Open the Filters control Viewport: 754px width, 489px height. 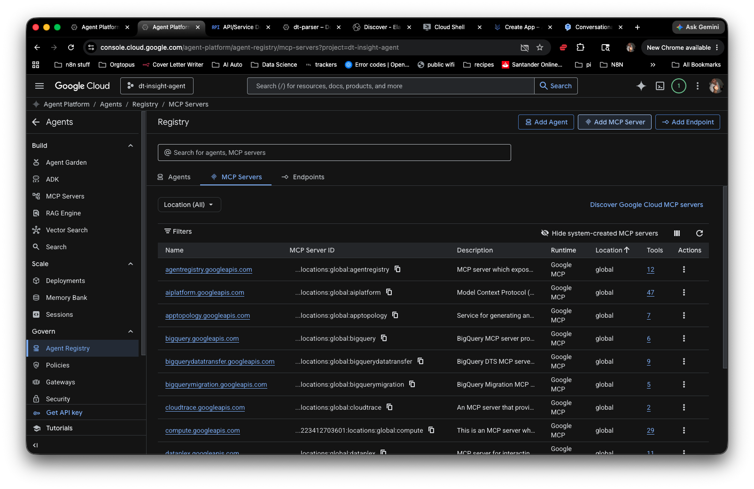click(178, 231)
